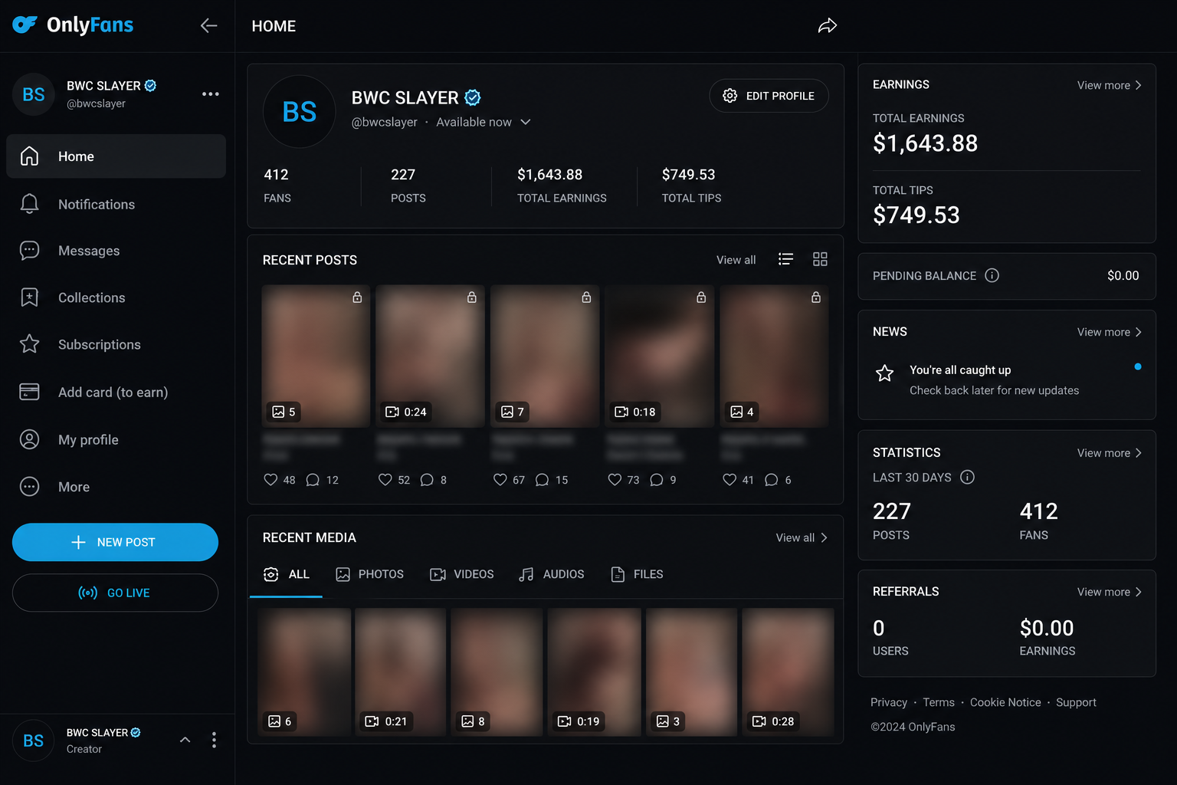
Task: Open comments on the post with 15 comments
Action: [542, 480]
